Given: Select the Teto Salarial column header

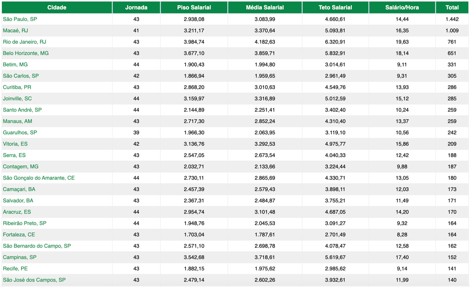Looking at the screenshot, I should [335, 7].
